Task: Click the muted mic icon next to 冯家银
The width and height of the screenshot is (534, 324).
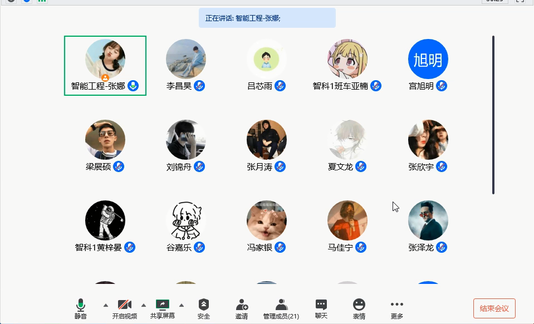Action: (280, 247)
